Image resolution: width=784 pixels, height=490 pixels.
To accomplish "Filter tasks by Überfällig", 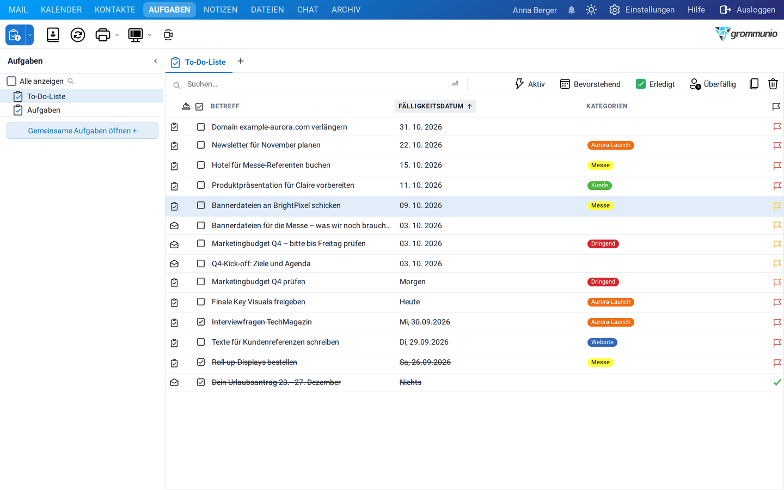I will (713, 84).
